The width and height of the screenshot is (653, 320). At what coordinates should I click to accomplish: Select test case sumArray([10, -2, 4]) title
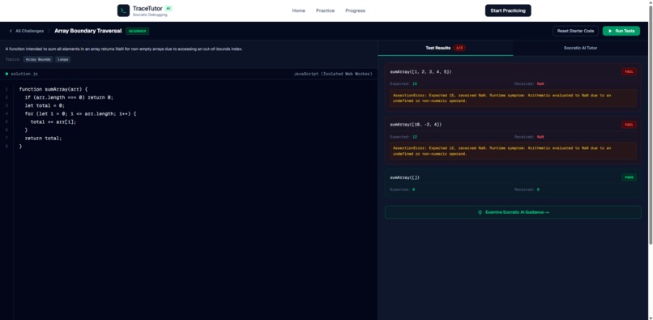(416, 125)
